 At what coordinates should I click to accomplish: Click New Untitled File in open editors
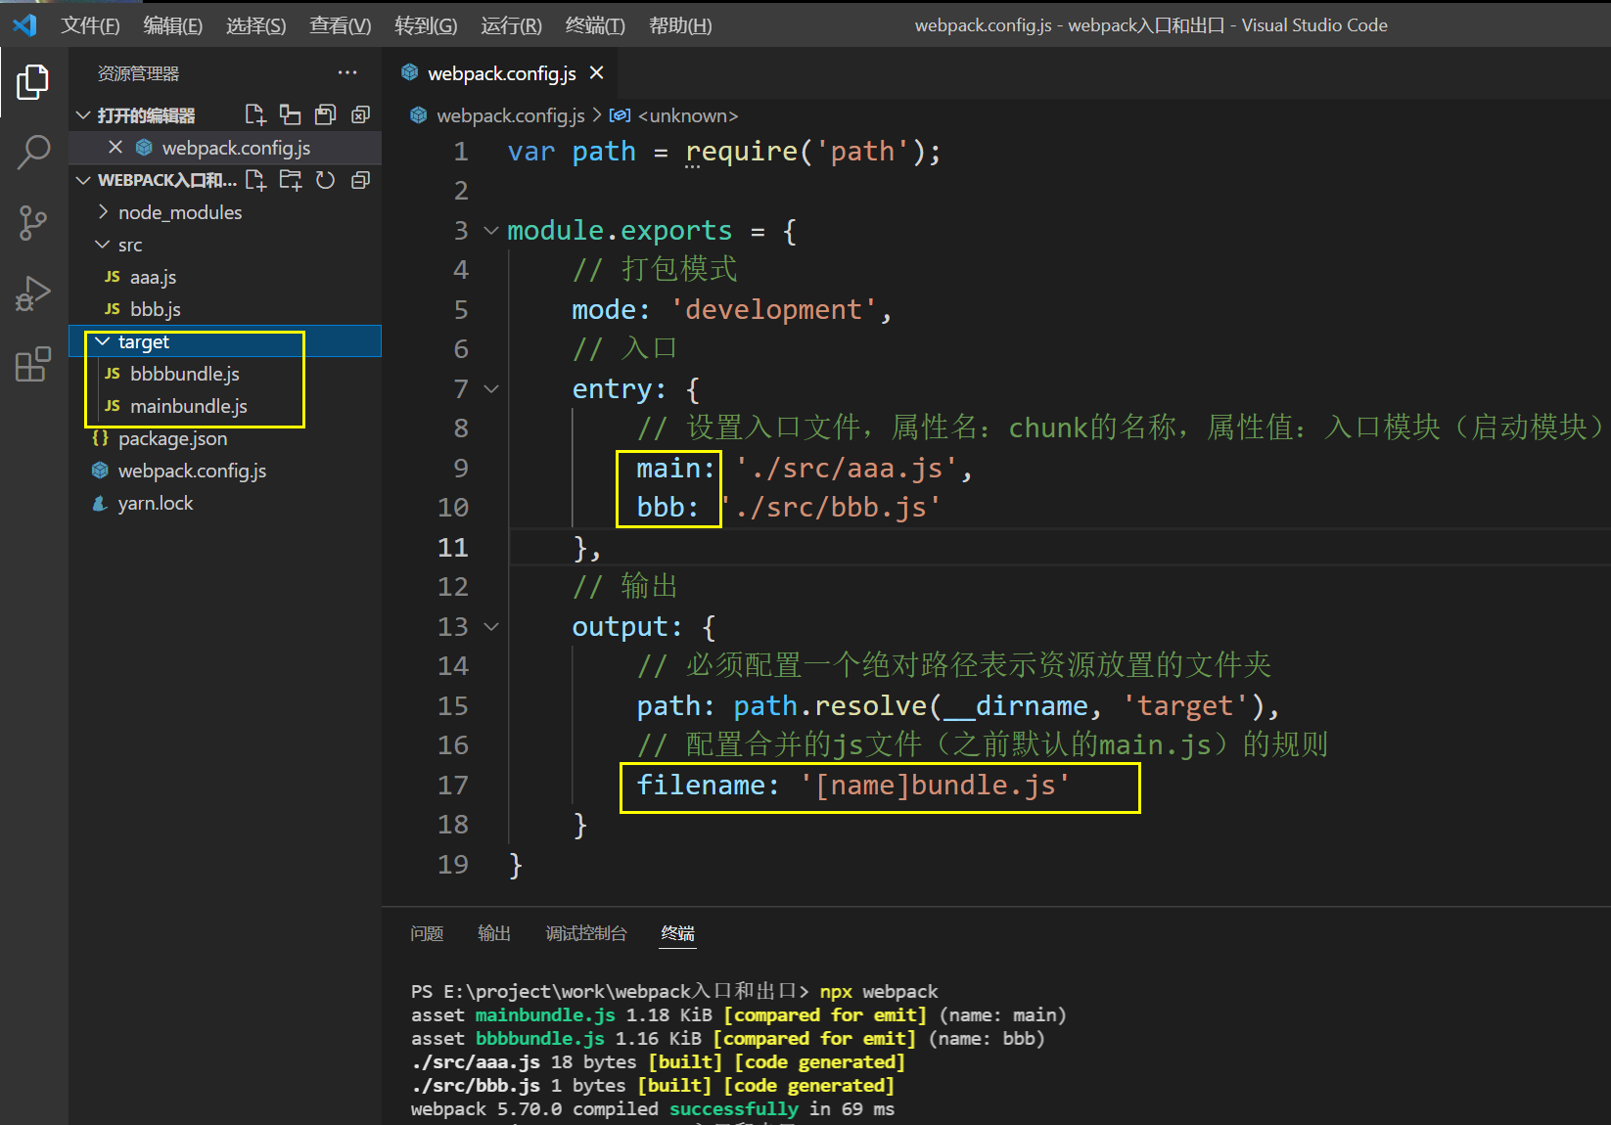[255, 115]
